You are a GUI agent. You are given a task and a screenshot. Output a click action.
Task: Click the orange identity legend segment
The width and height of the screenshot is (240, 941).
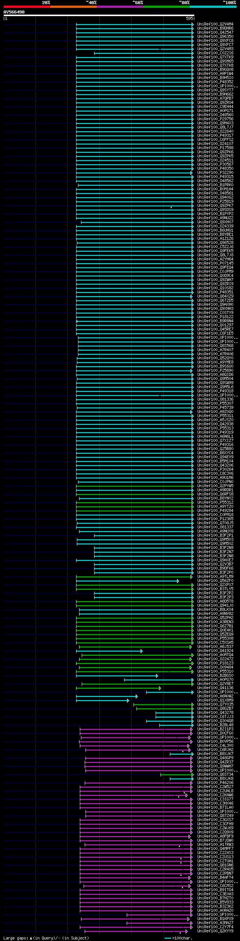point(73,7)
